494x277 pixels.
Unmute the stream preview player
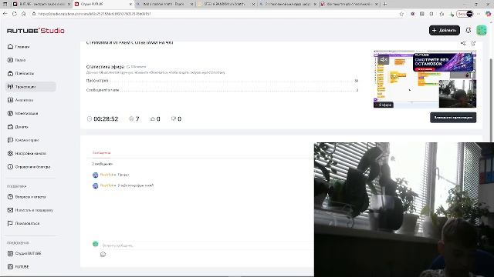tap(383, 59)
